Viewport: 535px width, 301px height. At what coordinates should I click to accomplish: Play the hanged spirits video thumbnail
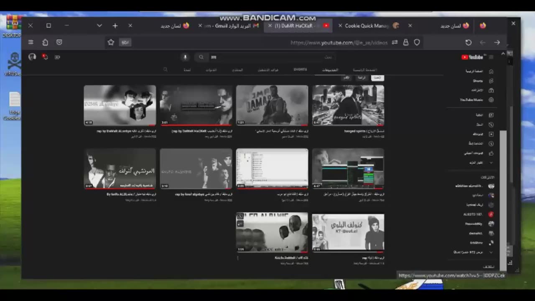[x=348, y=105]
